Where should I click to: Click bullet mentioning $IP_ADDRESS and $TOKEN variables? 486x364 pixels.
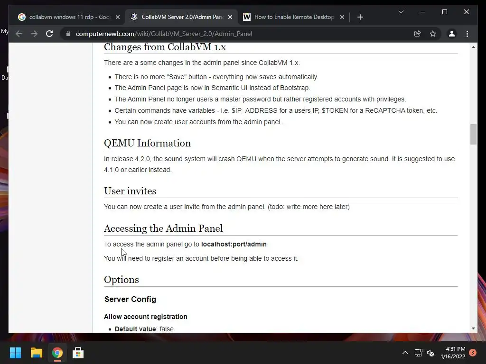tap(276, 110)
